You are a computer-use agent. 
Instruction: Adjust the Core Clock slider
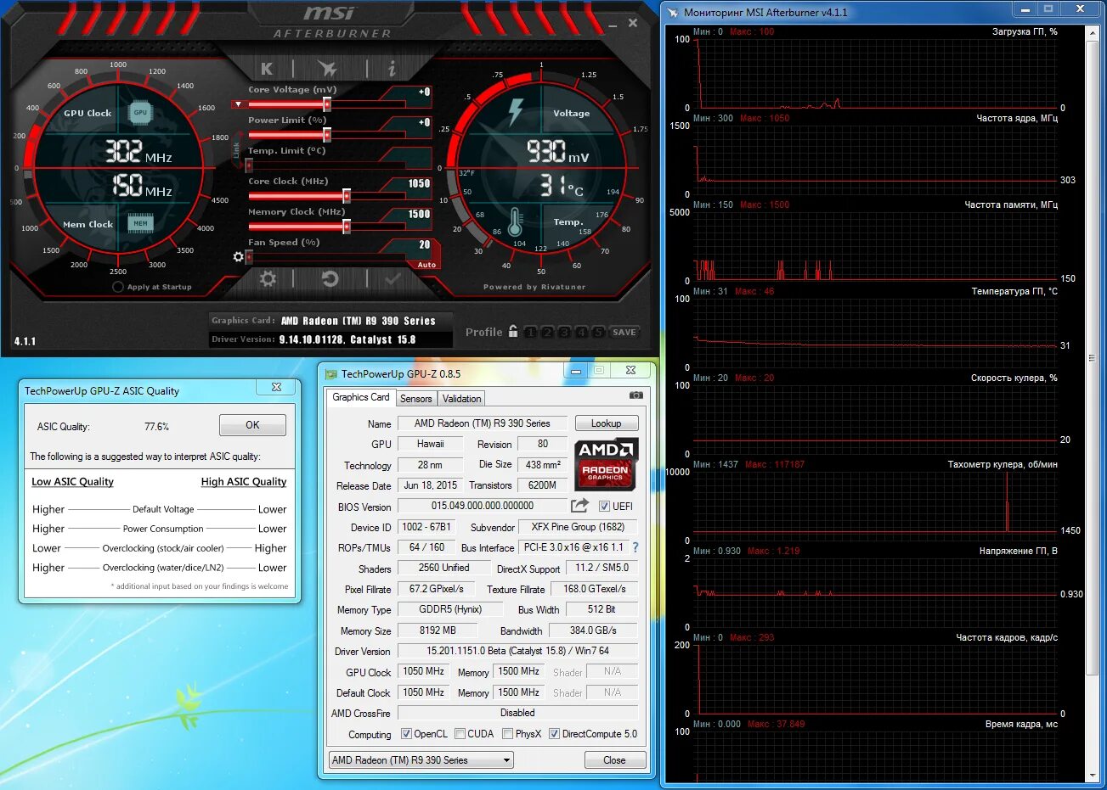(x=346, y=196)
